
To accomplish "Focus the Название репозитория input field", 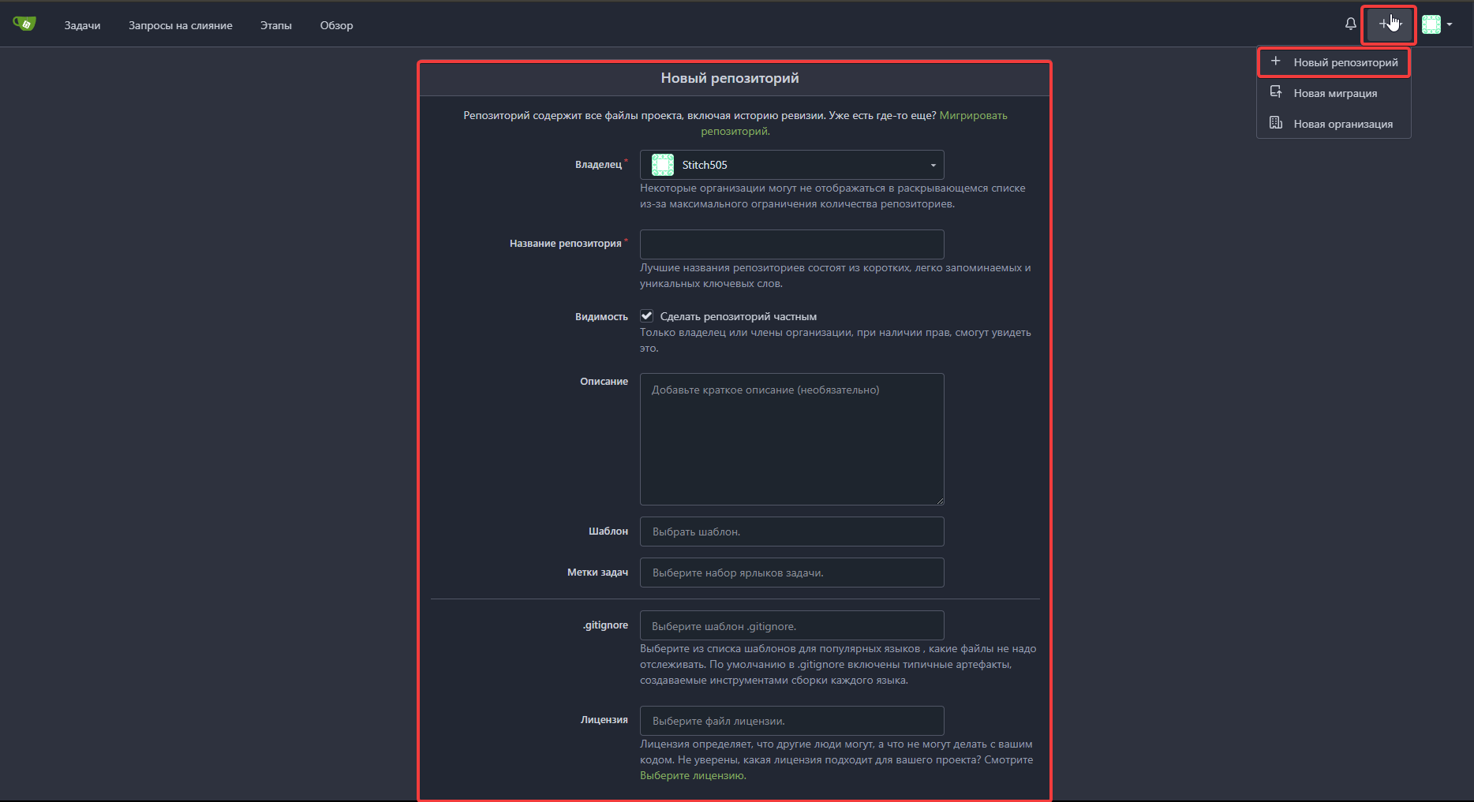I will pos(791,244).
